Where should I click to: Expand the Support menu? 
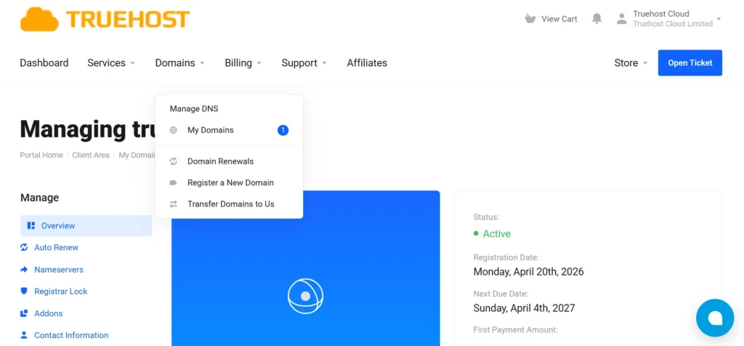(304, 63)
